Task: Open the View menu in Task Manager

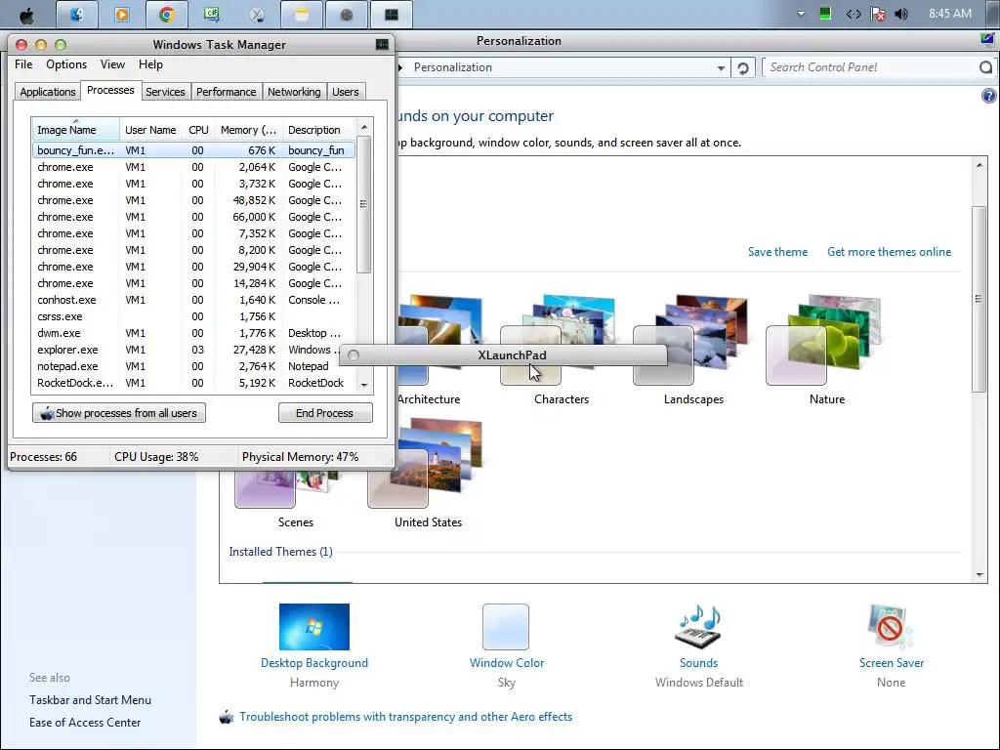Action: [112, 64]
